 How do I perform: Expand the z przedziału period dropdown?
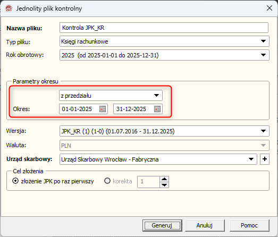click(x=156, y=95)
